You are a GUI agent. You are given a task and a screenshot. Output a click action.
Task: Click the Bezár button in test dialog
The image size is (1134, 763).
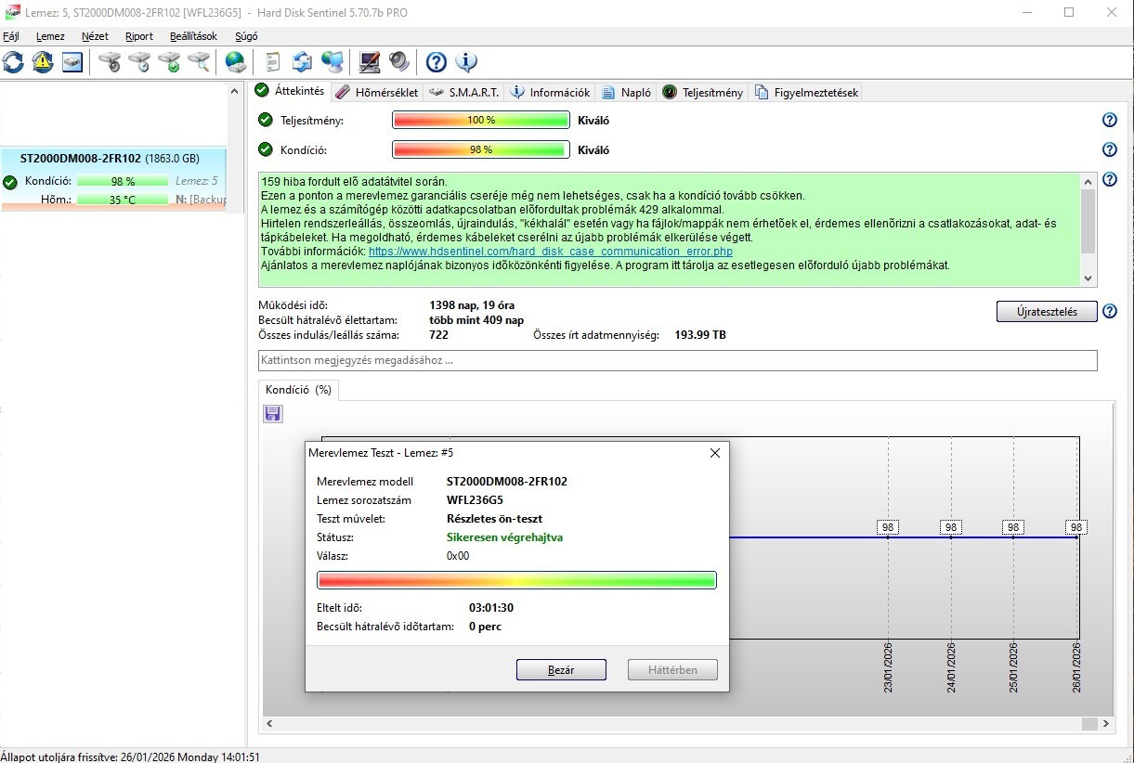(561, 670)
